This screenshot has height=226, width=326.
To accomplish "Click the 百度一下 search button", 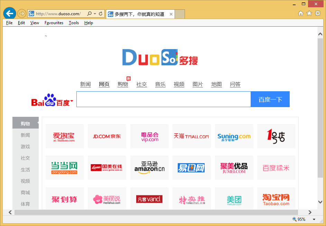I will [x=270, y=100].
